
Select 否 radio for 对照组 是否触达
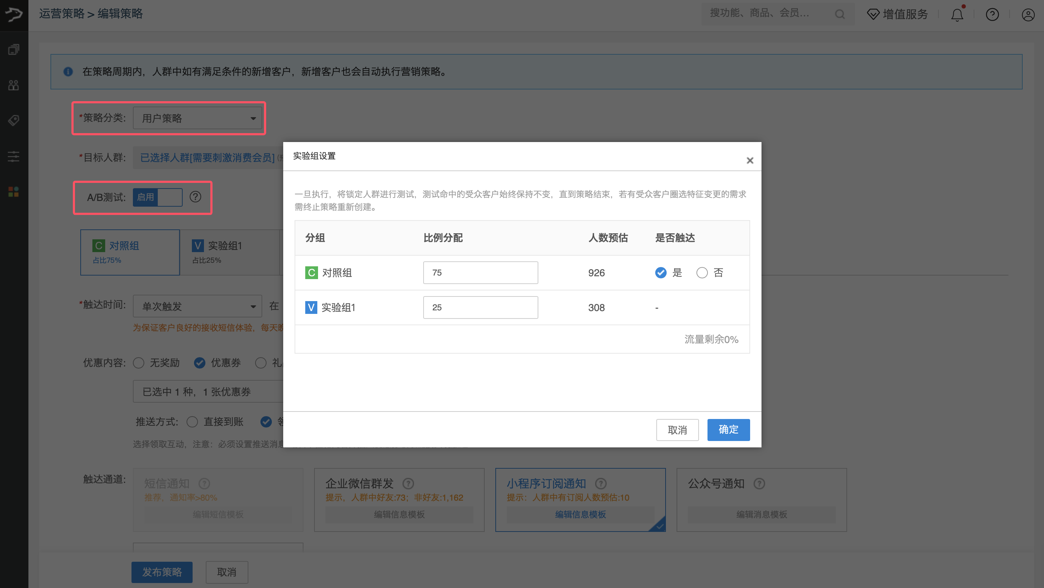click(x=702, y=273)
